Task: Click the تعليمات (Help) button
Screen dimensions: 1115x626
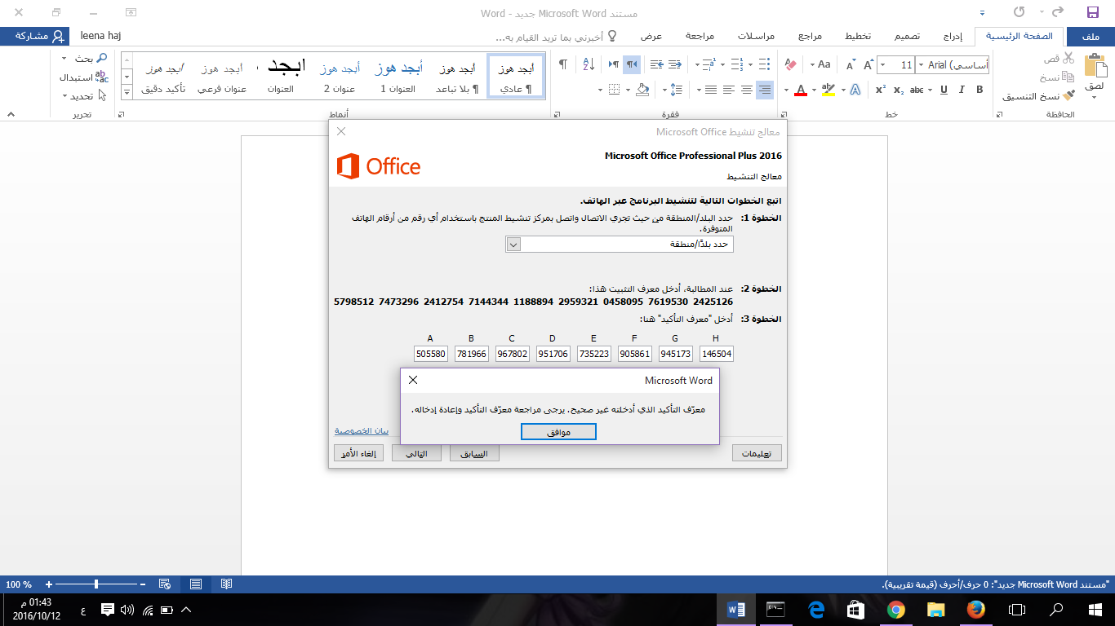Action: 757,453
